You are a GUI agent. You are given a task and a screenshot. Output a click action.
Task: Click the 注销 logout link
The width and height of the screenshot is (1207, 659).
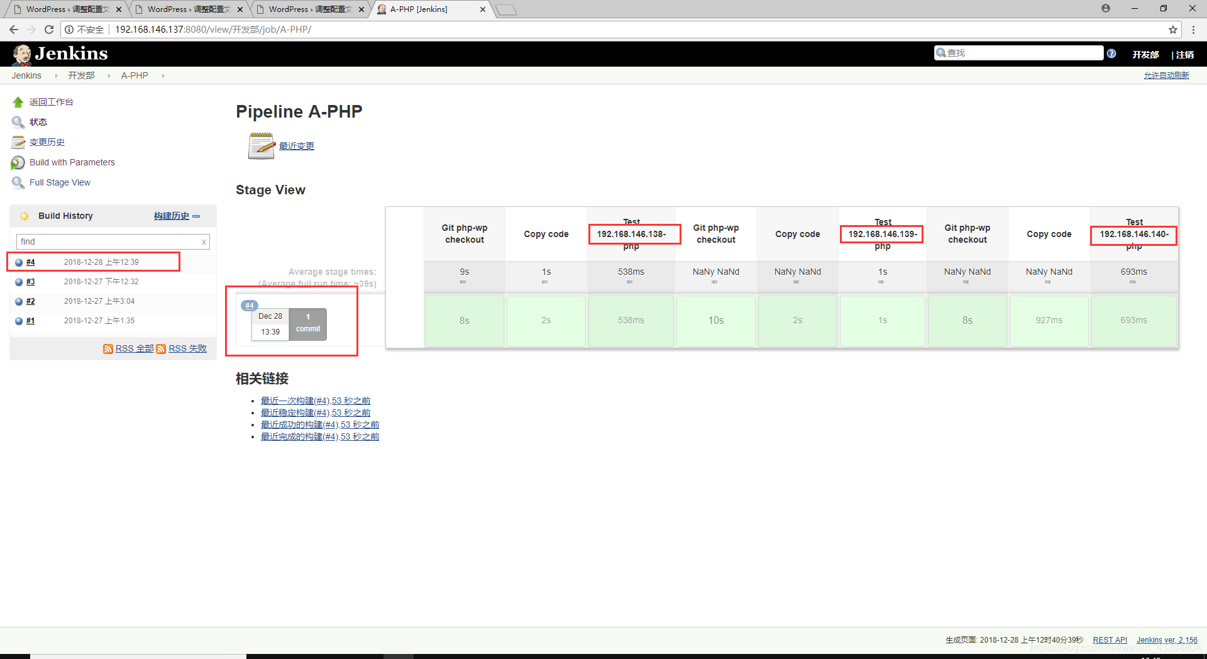coord(1185,55)
